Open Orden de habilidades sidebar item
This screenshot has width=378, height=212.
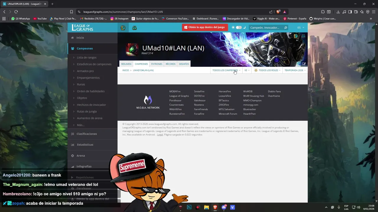91,91
